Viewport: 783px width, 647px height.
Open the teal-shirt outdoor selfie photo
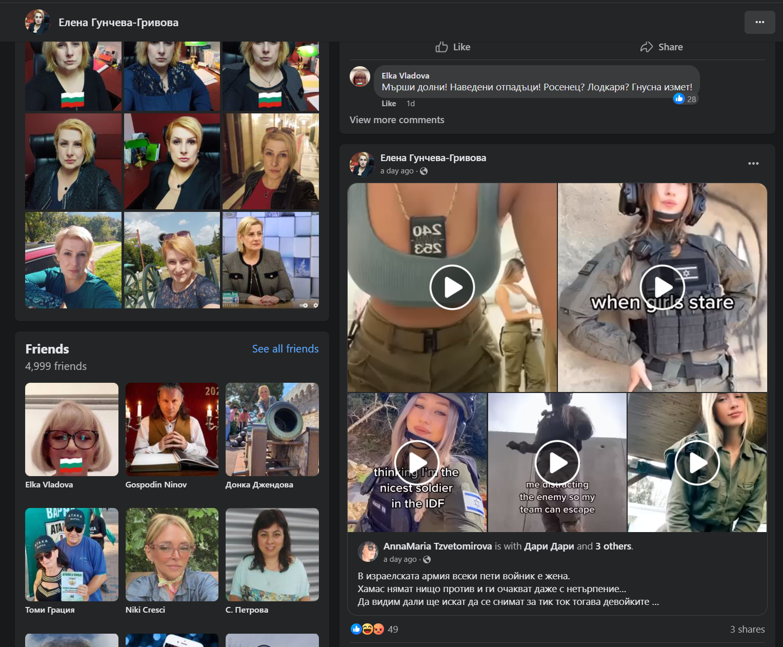click(73, 260)
